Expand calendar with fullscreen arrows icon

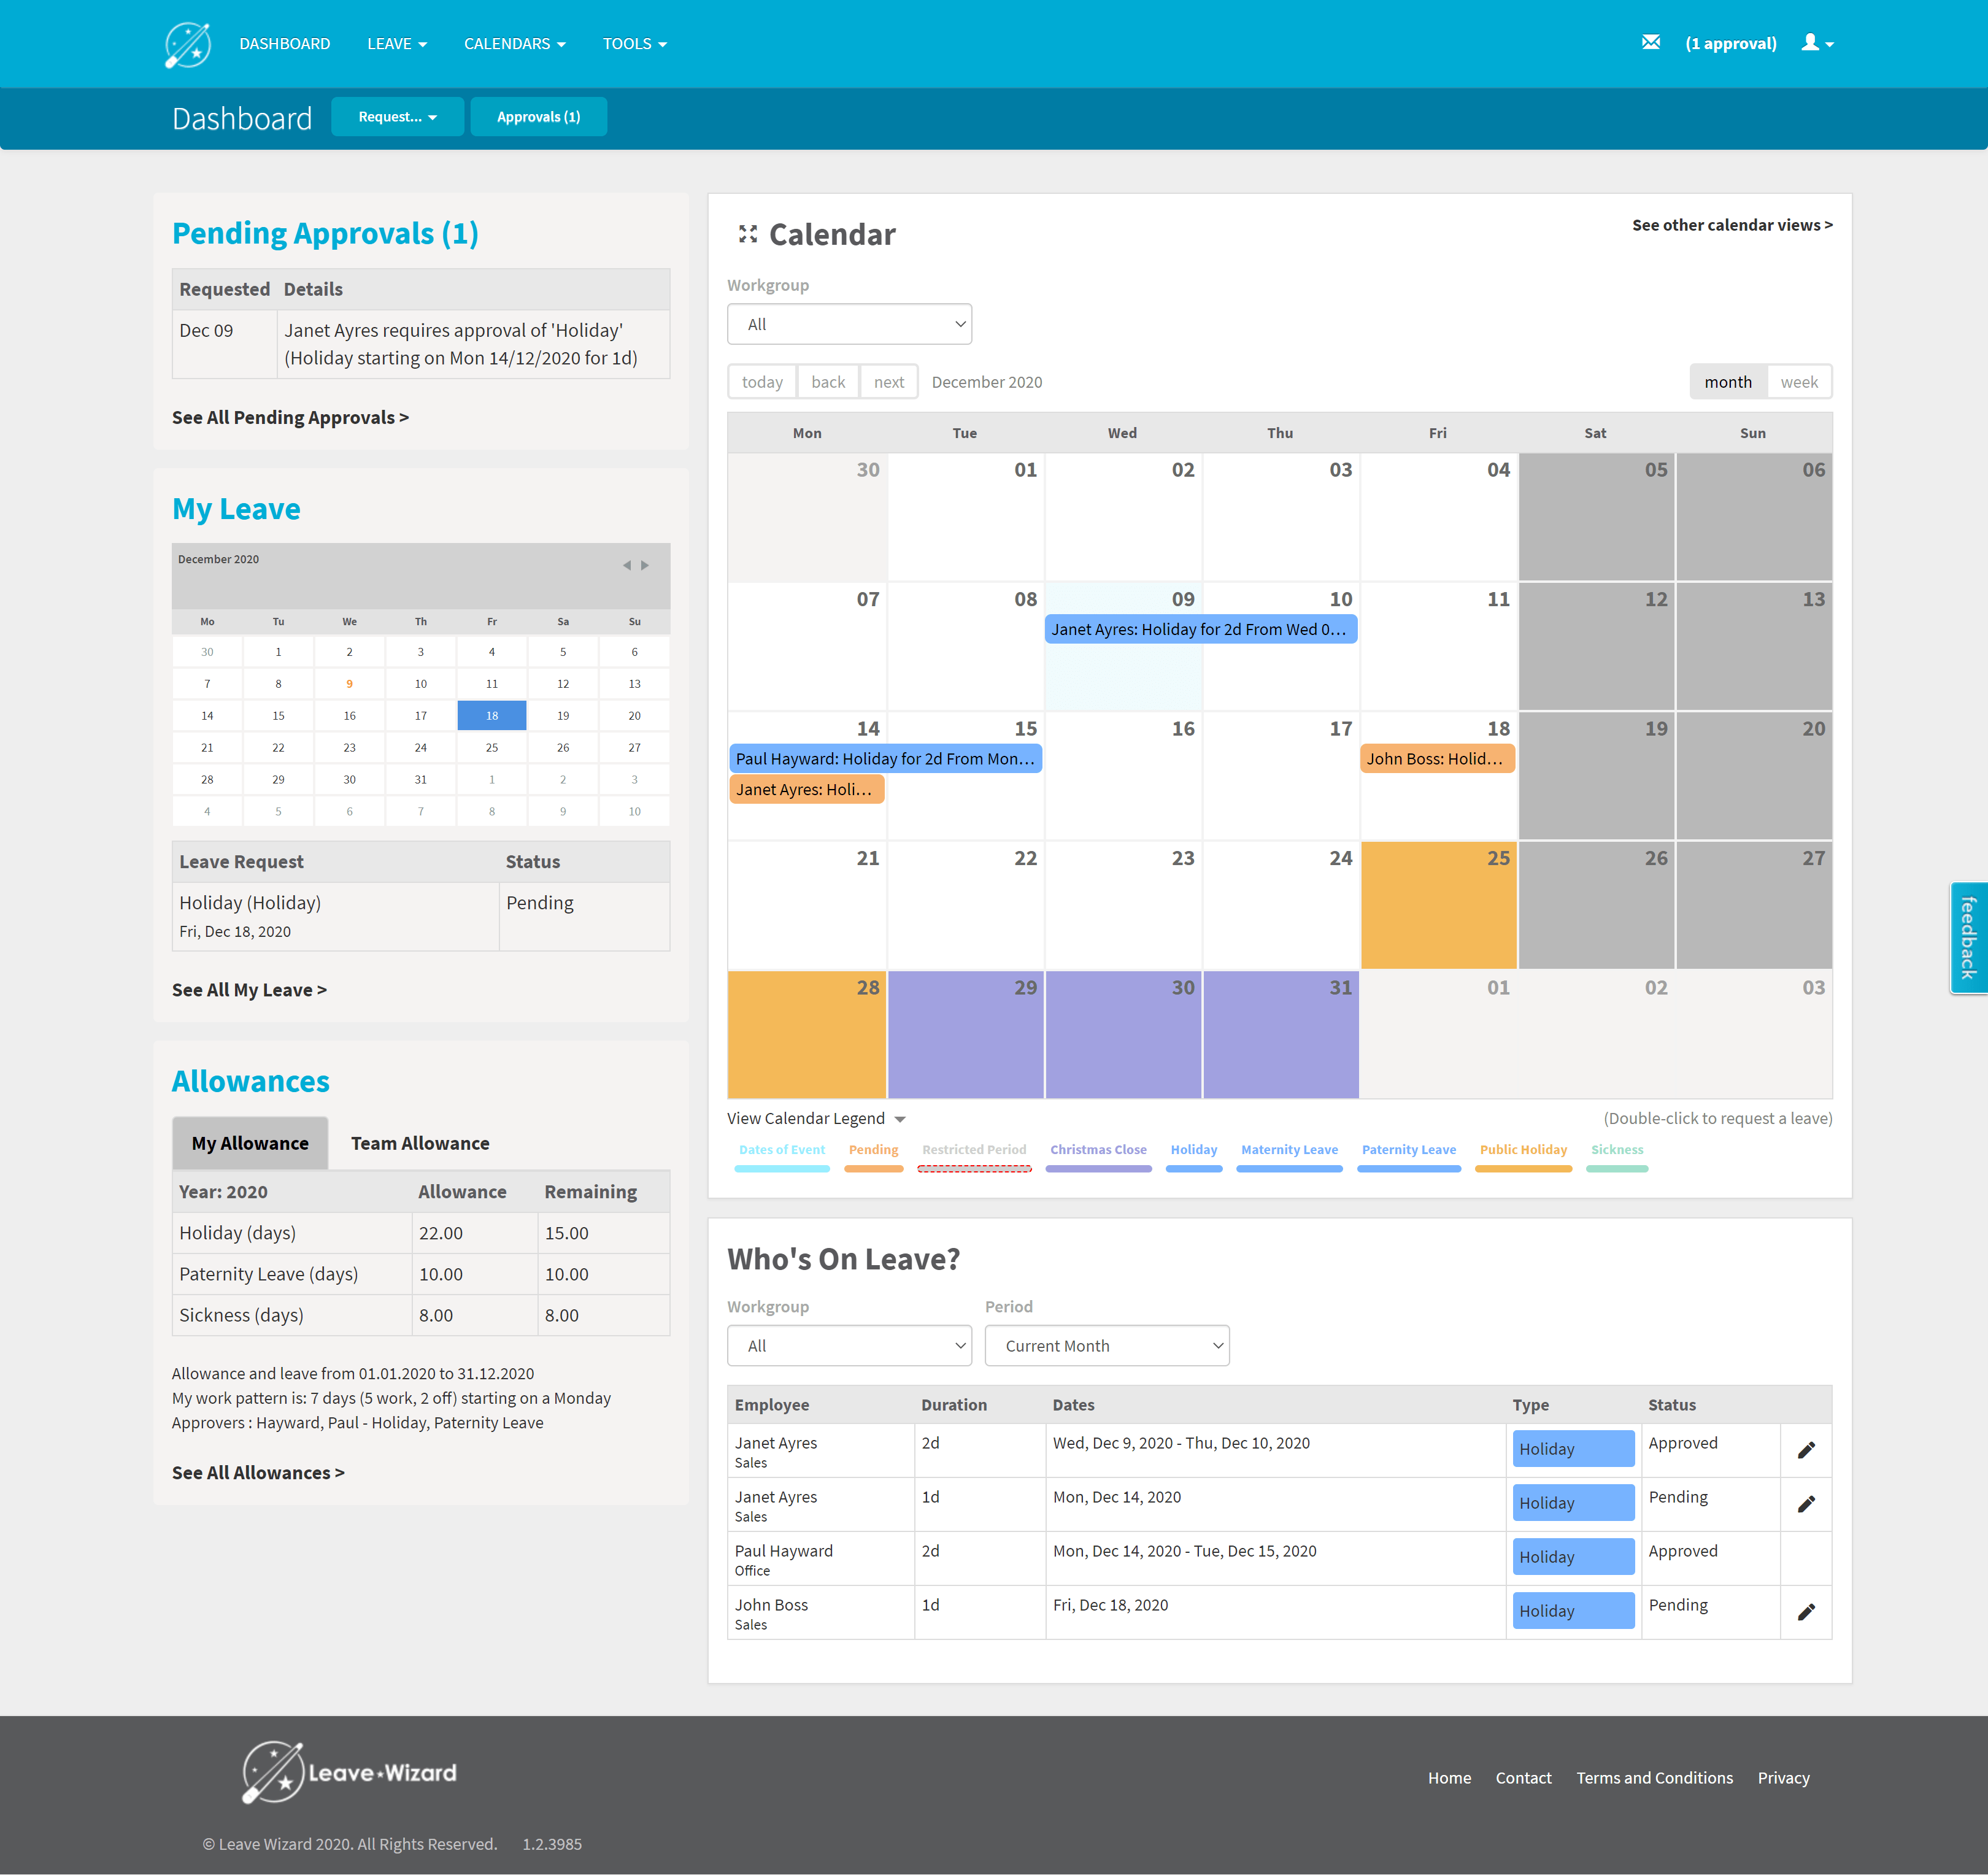click(747, 234)
